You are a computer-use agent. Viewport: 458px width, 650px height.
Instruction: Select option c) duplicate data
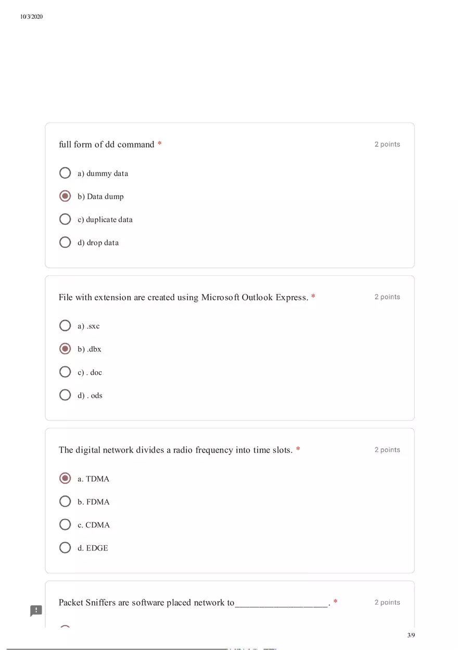(x=65, y=219)
